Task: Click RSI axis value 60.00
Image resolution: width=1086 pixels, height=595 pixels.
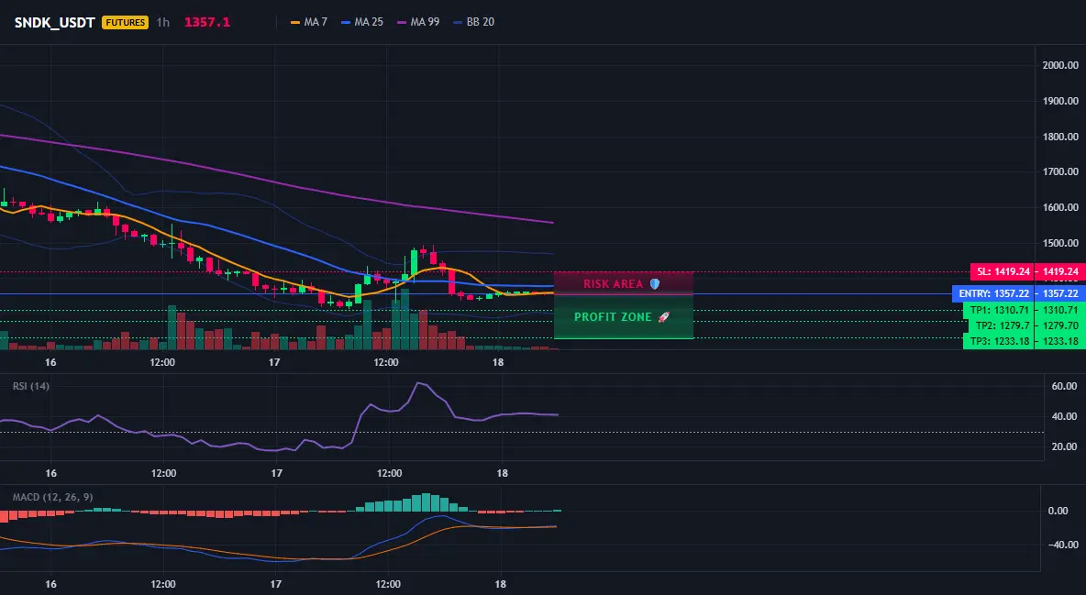Action: pos(1064,386)
